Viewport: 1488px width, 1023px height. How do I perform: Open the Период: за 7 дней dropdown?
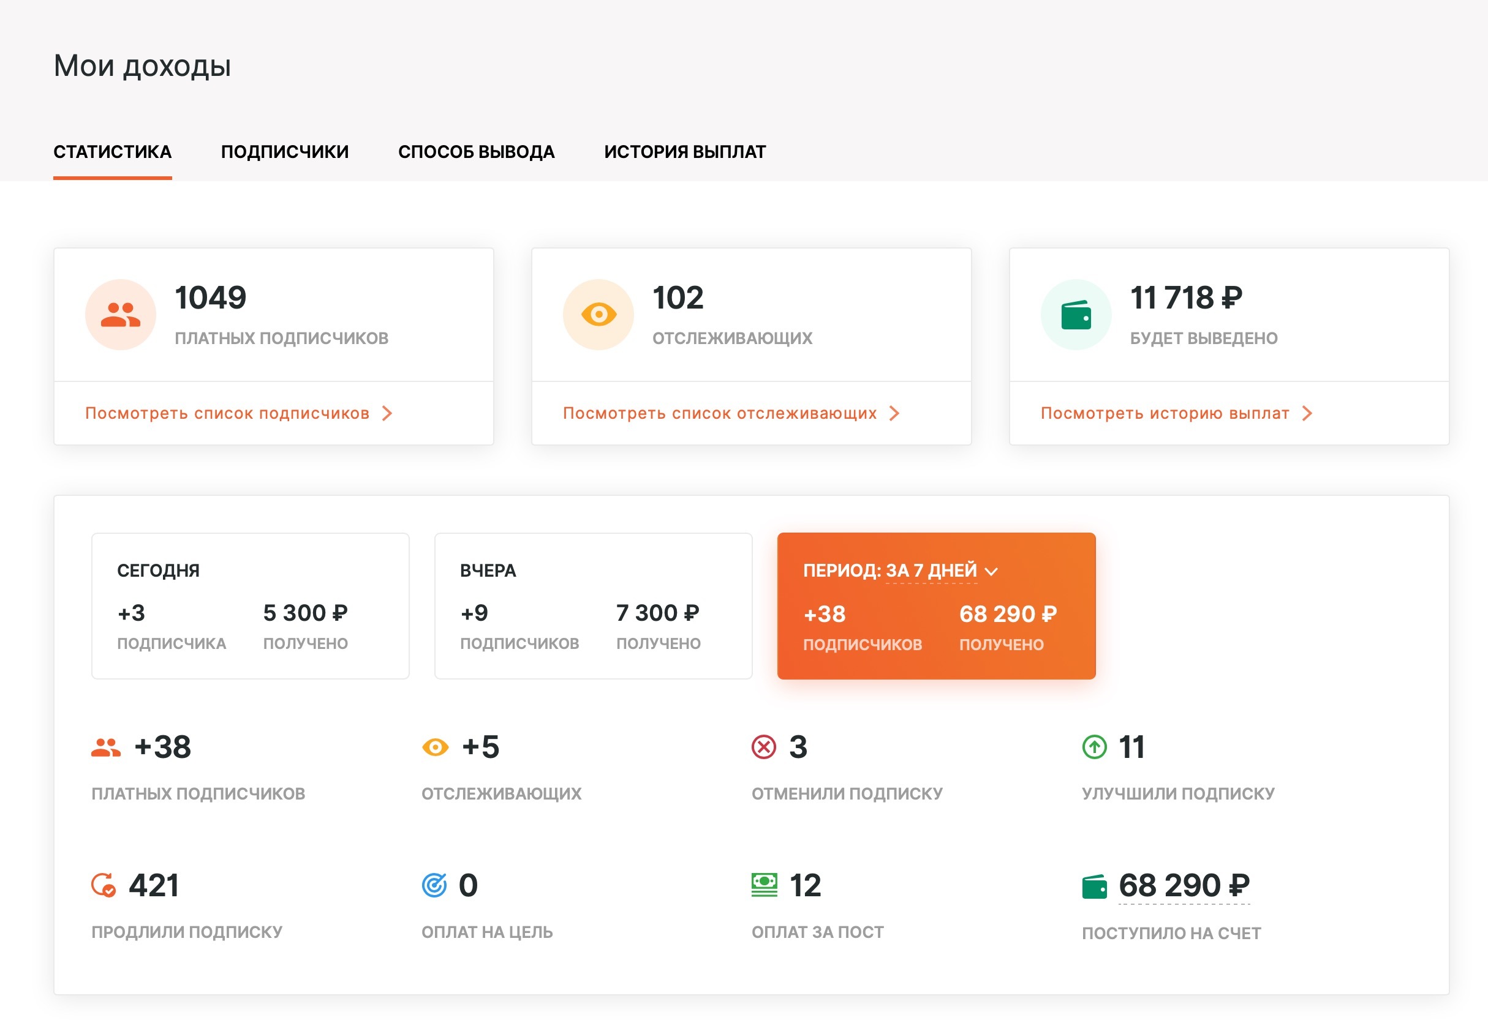click(x=901, y=571)
